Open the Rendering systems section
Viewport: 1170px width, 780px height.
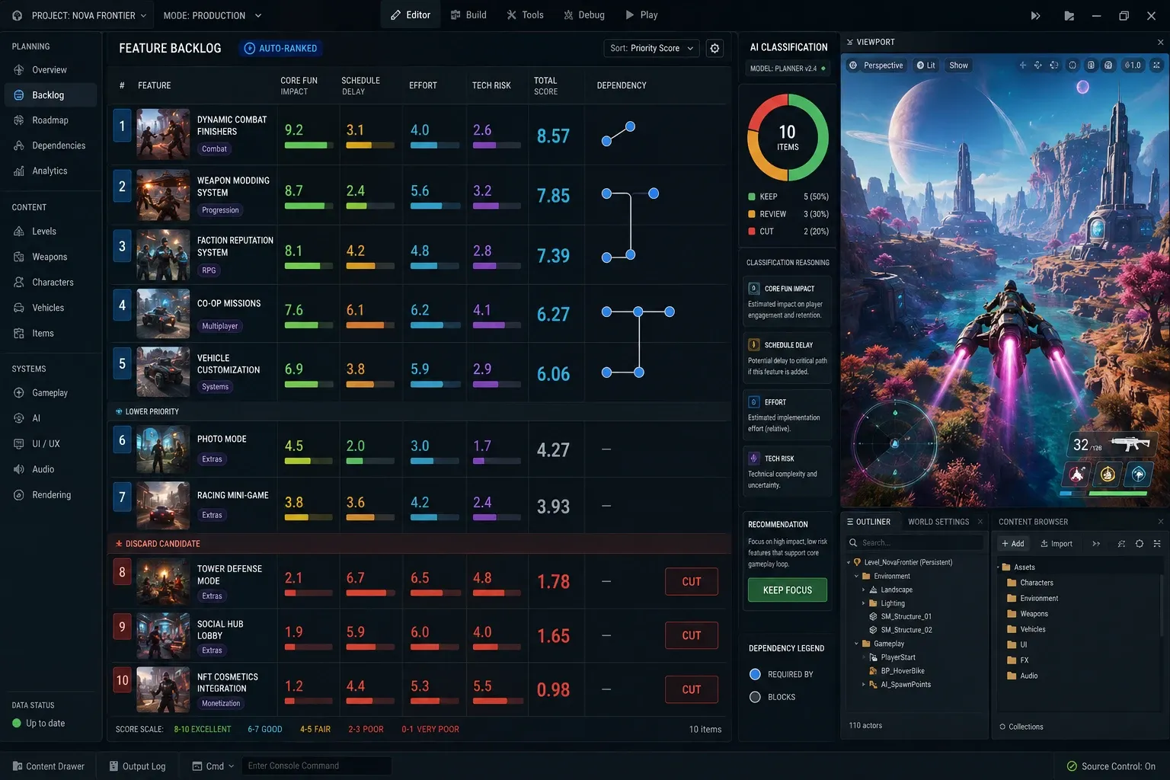point(50,495)
